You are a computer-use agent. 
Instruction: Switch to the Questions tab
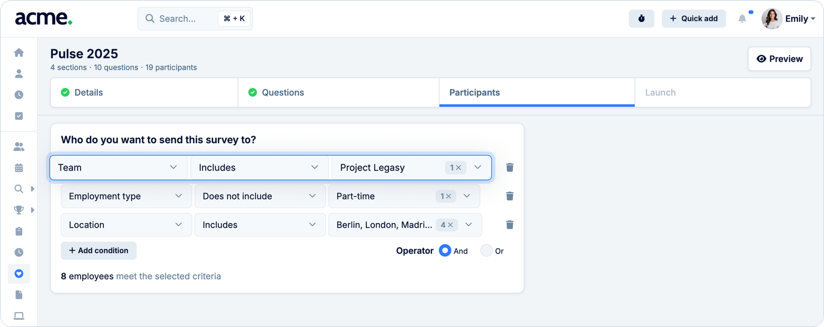click(283, 93)
